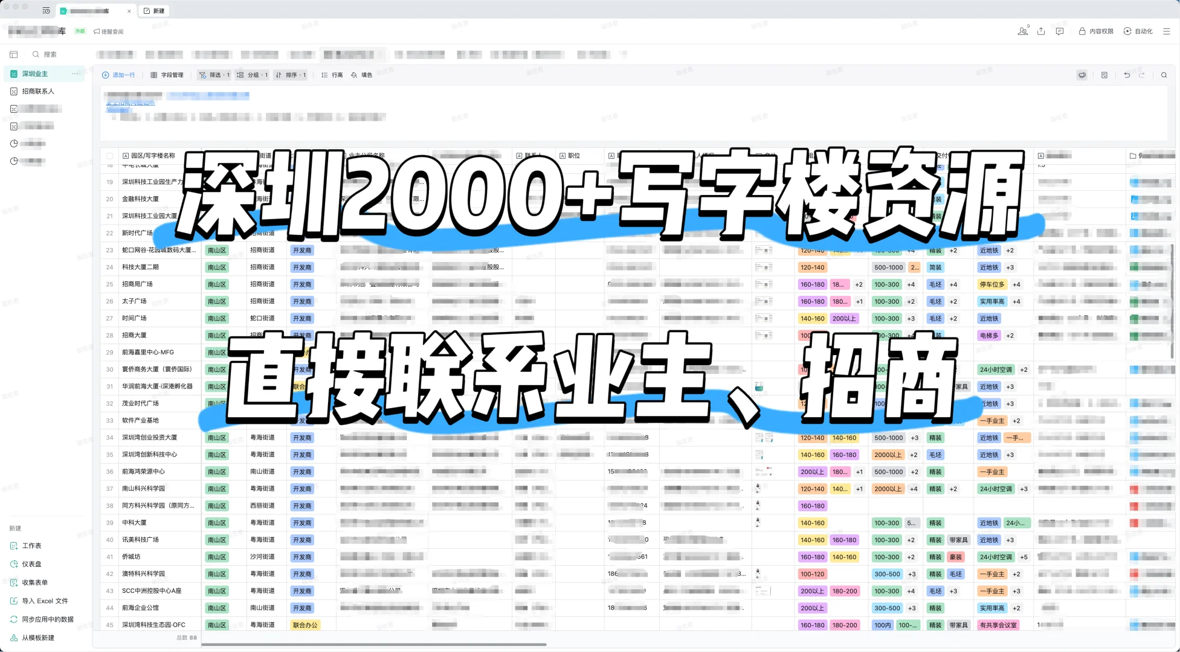The height and width of the screenshot is (652, 1180).
Task: Open the table search magnifier icon
Action: [1164, 75]
